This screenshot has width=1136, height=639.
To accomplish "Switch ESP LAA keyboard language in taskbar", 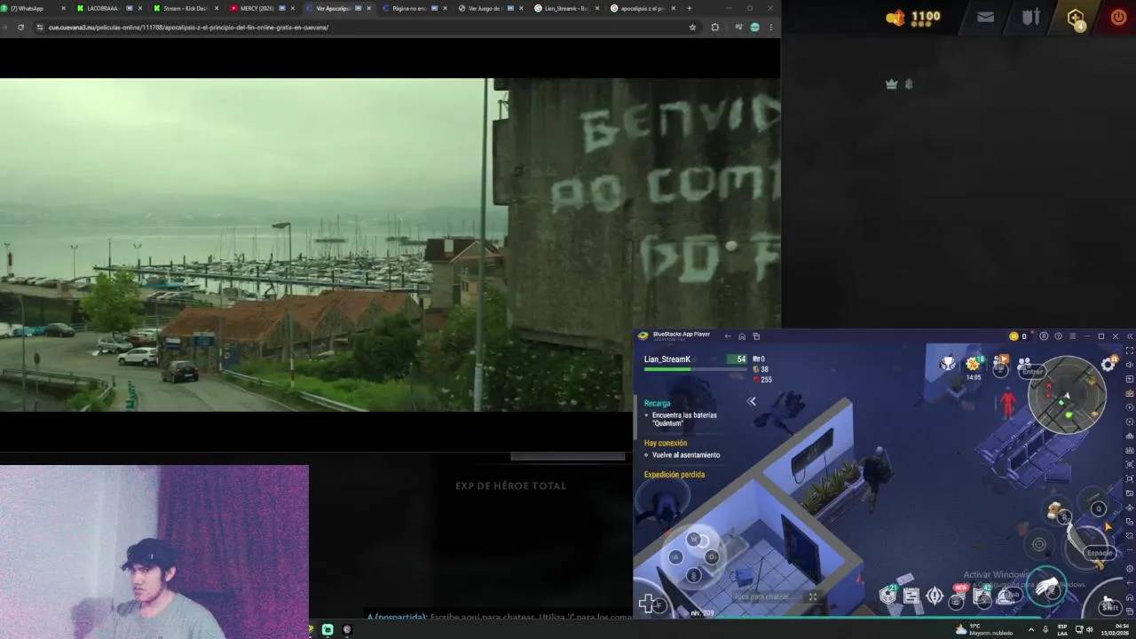I will click(1062, 629).
